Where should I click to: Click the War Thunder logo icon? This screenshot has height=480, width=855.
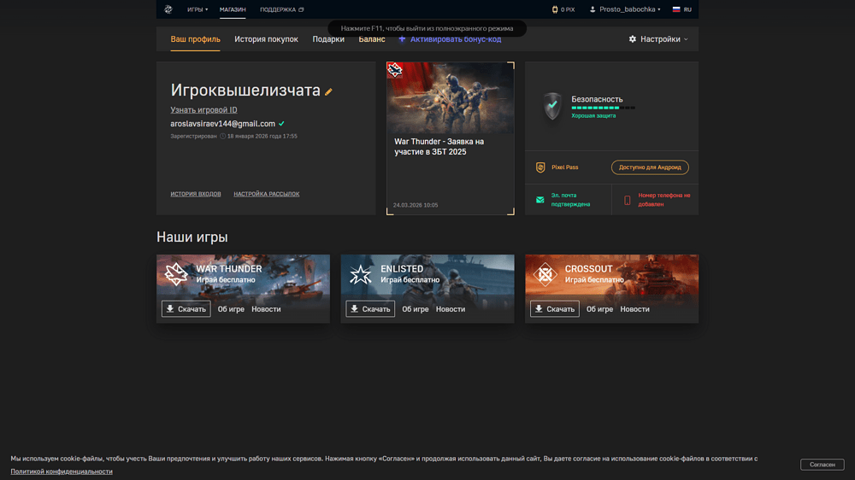point(176,274)
